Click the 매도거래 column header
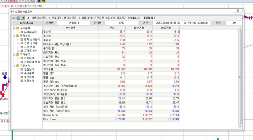Viewport: 253px width, 140px height. 166,28
